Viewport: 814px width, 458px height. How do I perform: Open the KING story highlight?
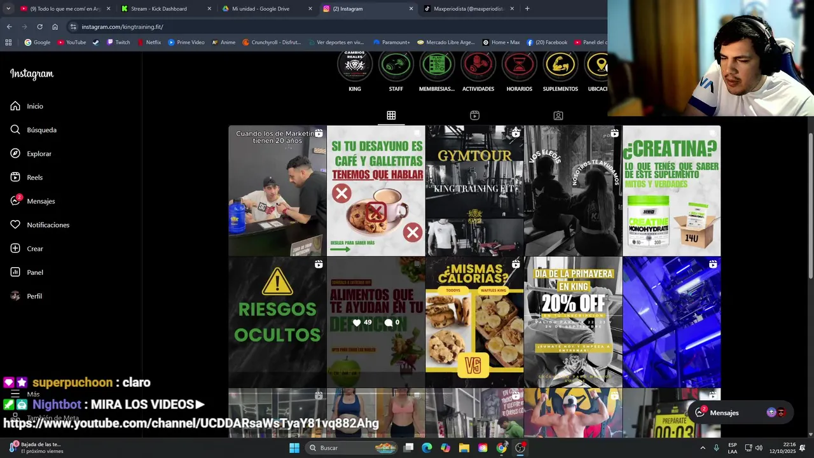(355, 65)
